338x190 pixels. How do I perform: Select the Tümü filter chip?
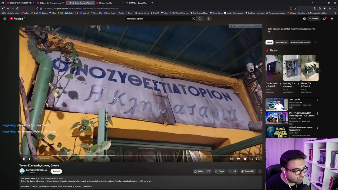tap(269, 42)
